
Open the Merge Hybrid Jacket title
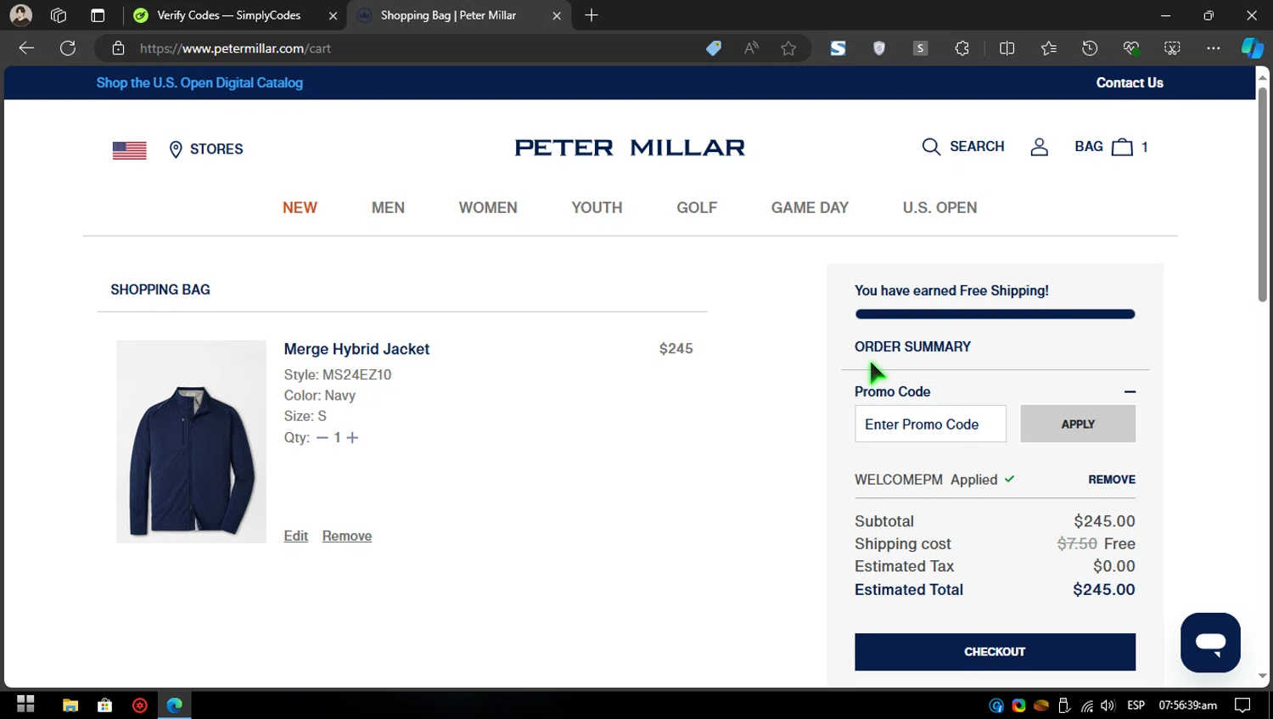point(356,349)
